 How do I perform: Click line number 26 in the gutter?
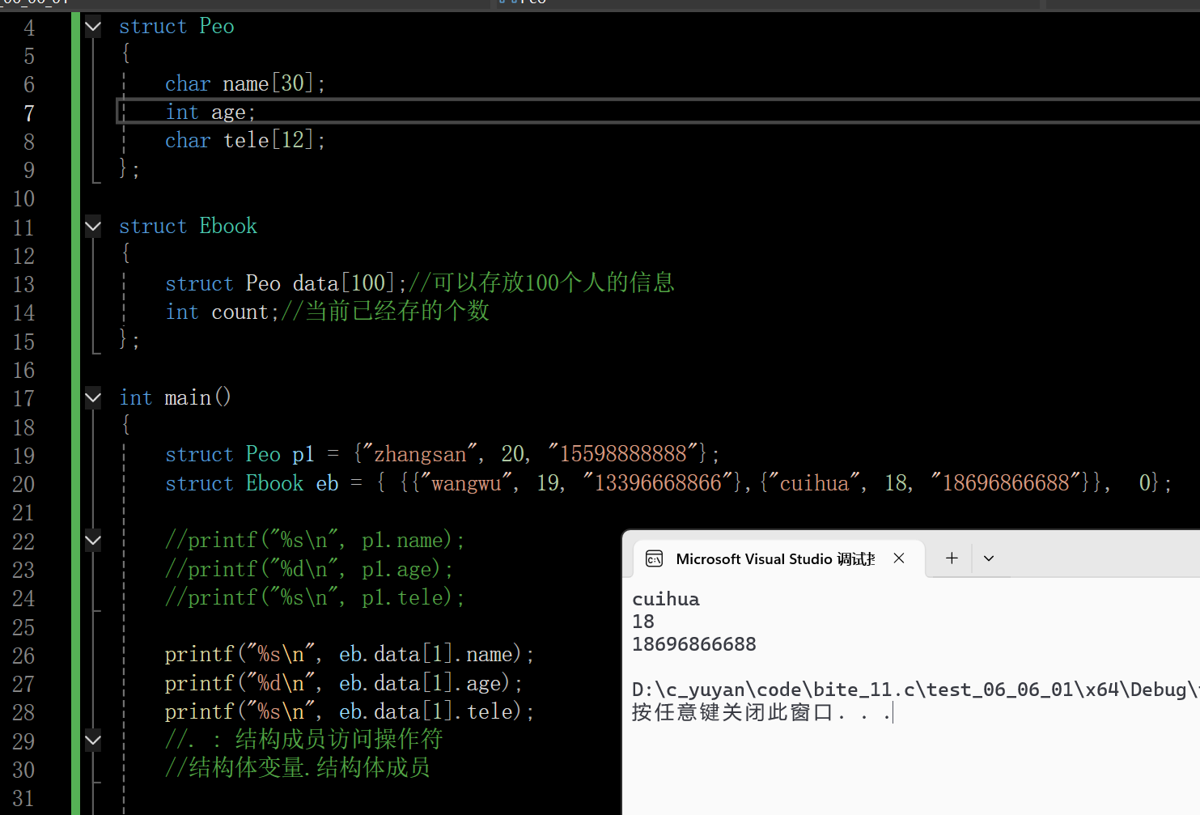[x=23, y=656]
